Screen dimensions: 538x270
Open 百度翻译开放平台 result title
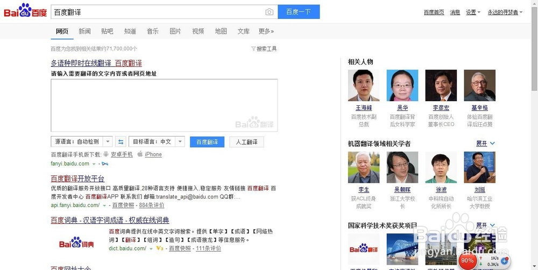point(77,179)
